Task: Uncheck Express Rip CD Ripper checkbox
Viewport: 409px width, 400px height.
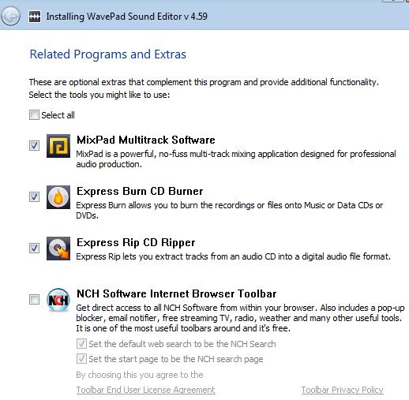Action: coord(34,248)
